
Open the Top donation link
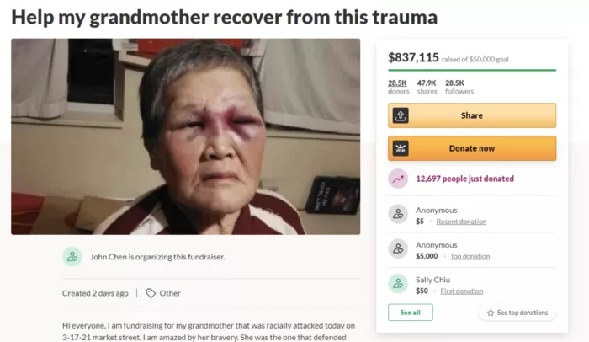(x=470, y=256)
